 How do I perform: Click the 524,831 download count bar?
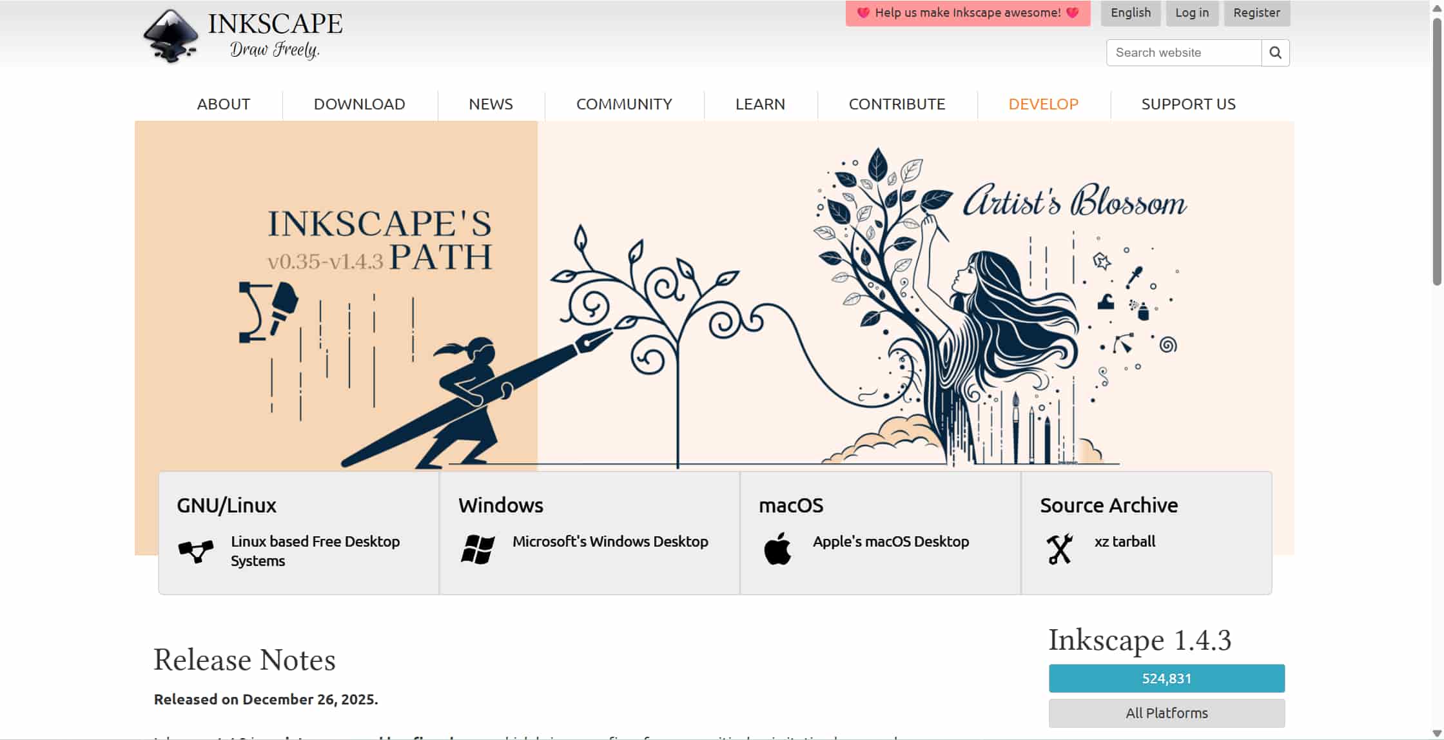click(x=1166, y=678)
